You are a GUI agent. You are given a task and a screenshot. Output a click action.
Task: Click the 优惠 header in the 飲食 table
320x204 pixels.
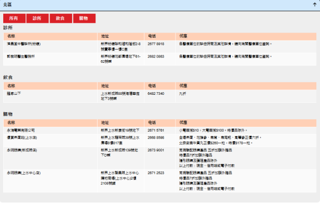click(x=183, y=86)
